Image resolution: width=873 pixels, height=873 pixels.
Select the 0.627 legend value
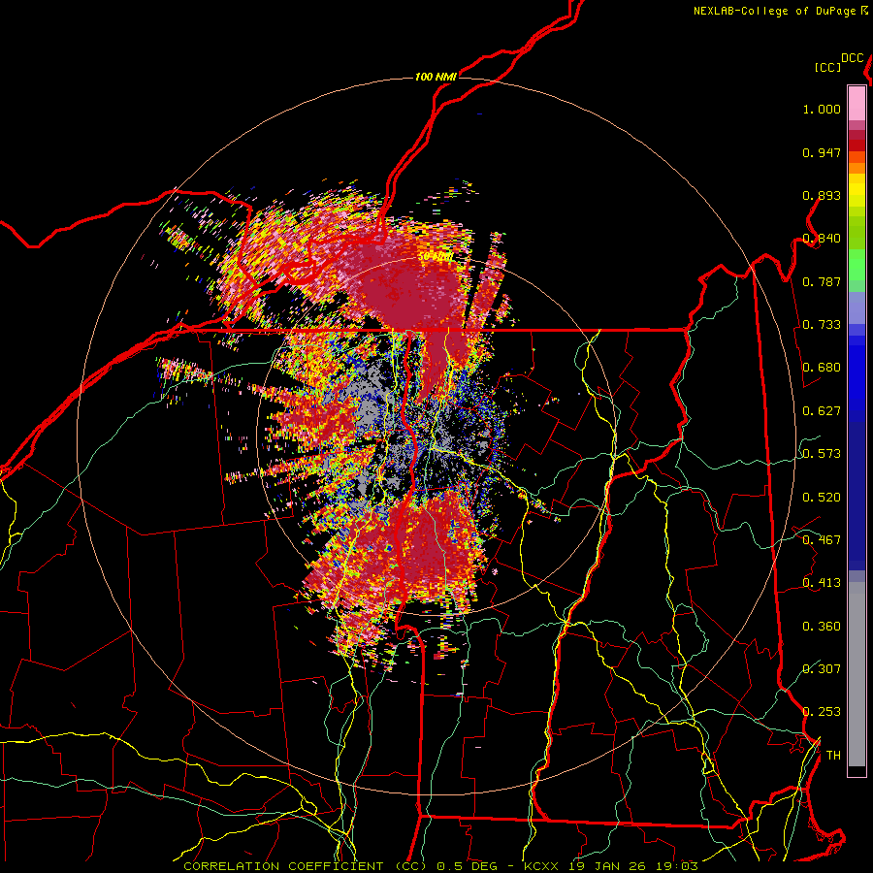click(822, 411)
